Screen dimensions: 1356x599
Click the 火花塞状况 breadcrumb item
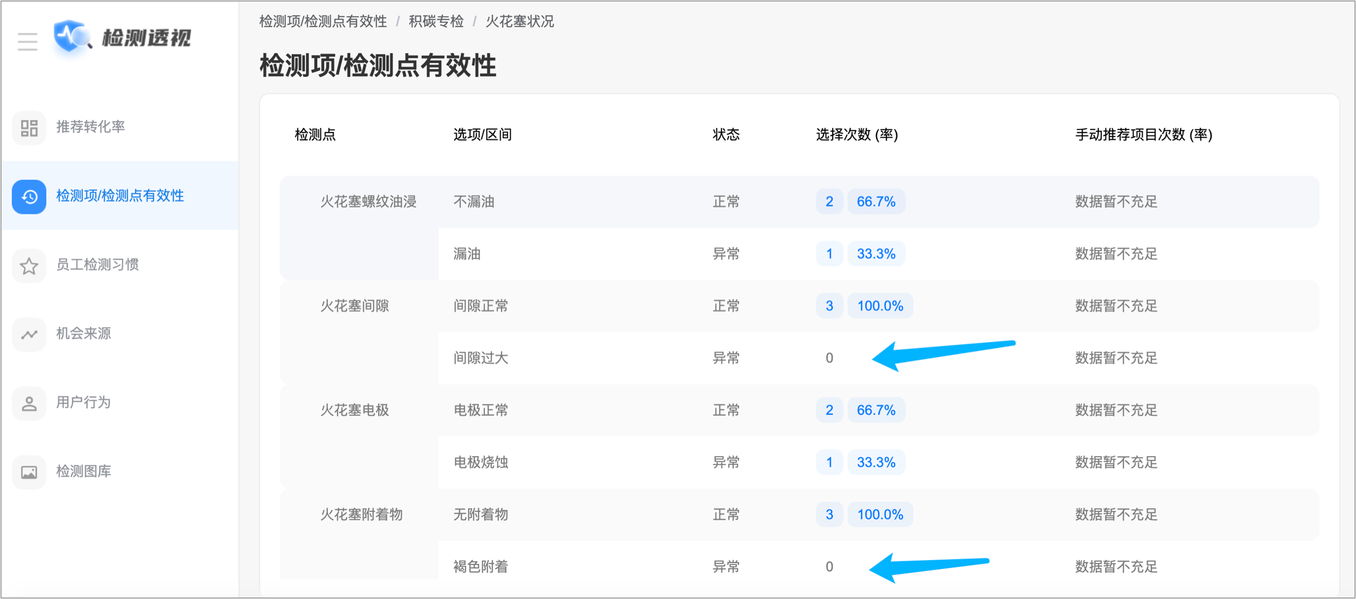pyautogui.click(x=519, y=22)
